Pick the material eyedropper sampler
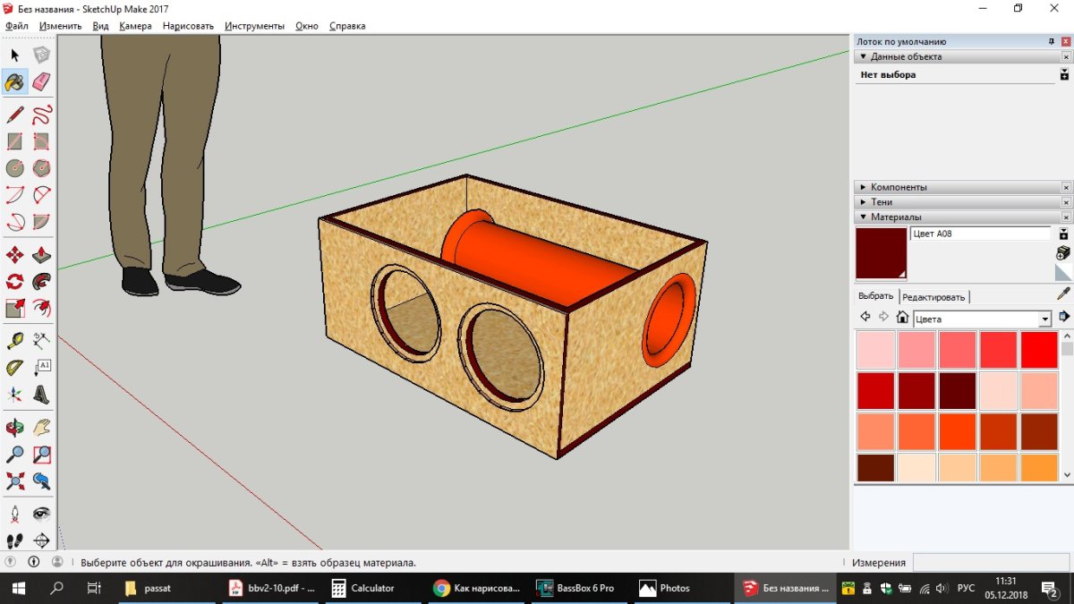This screenshot has width=1074, height=604. [1063, 293]
